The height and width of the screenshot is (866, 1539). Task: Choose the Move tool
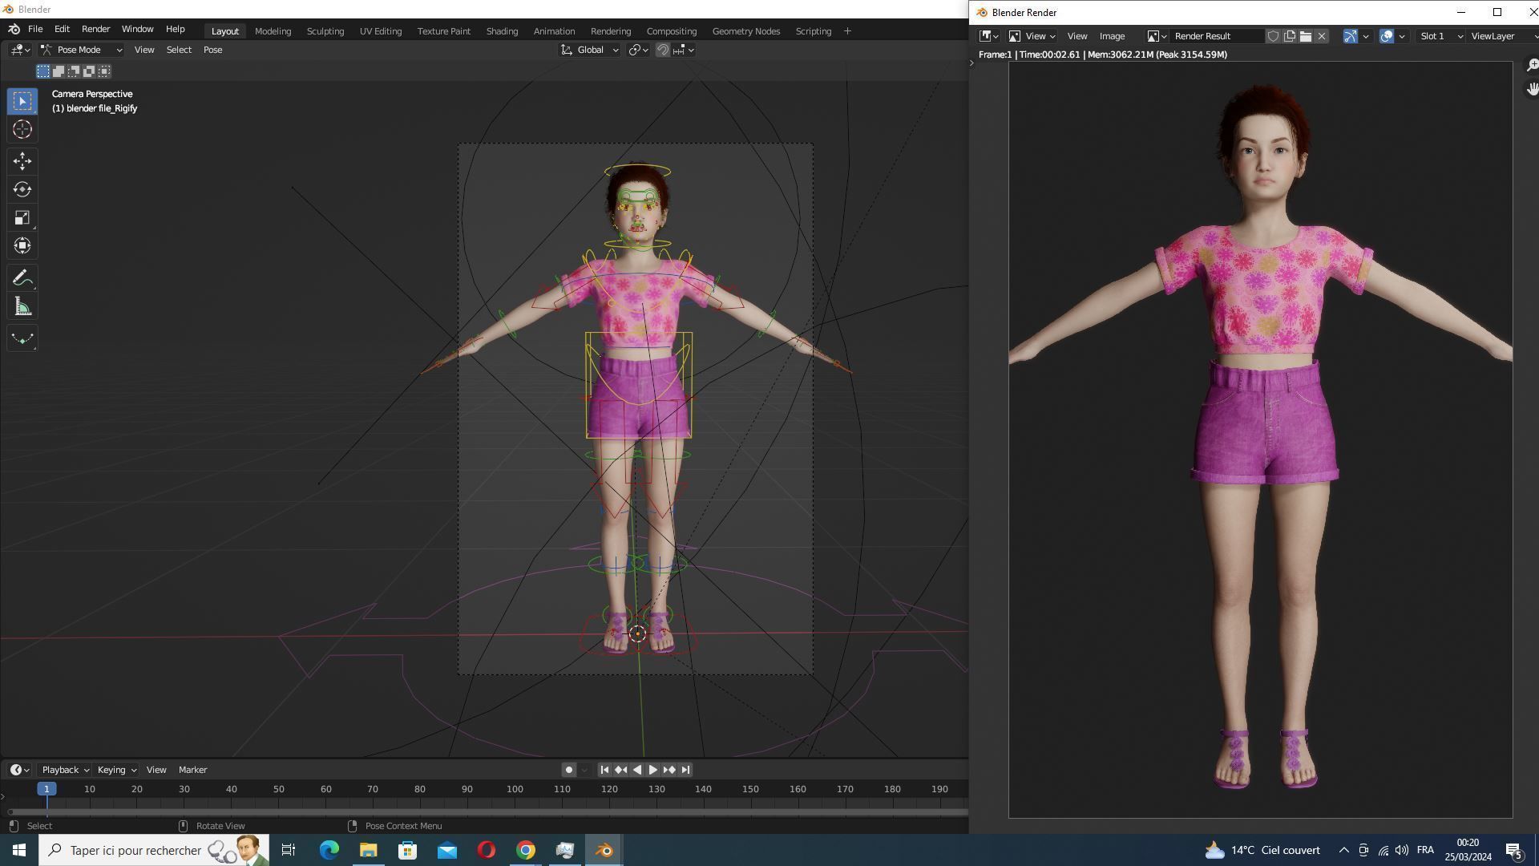(22, 161)
